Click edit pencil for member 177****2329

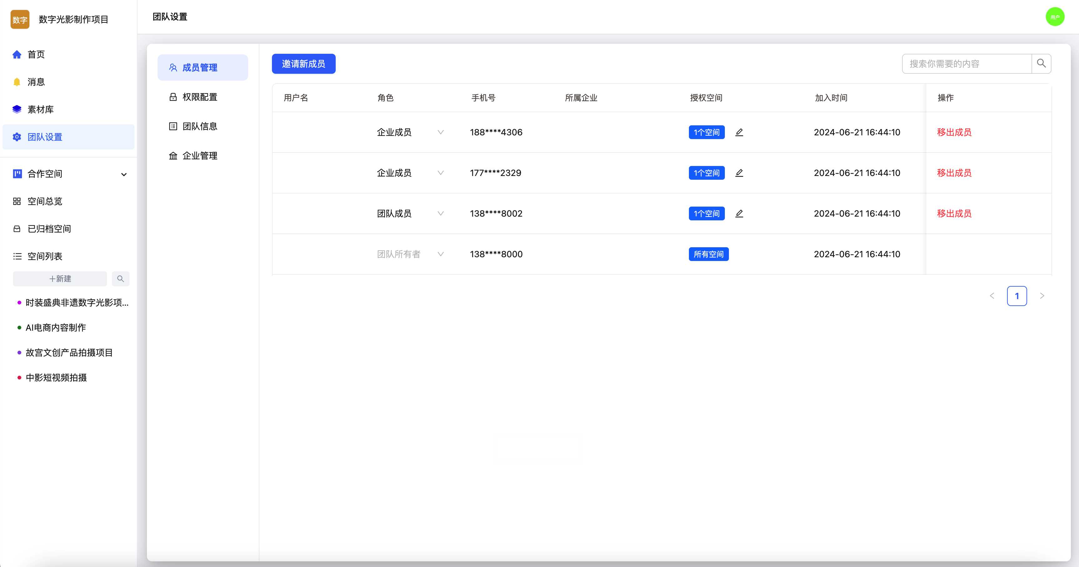click(739, 173)
